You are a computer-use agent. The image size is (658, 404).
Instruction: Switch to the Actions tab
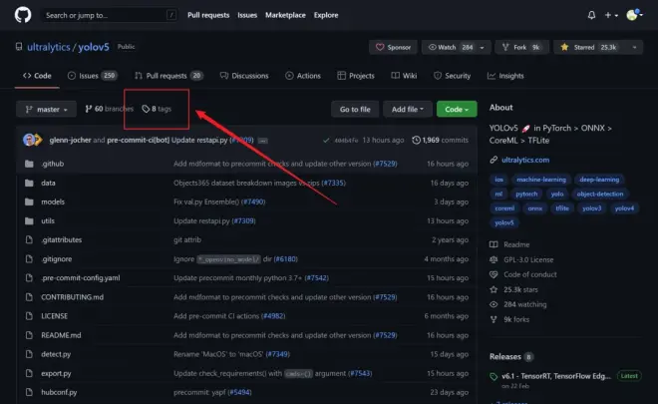303,76
